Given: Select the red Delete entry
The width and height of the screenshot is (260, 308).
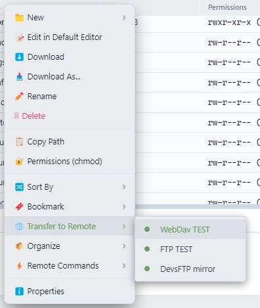Looking at the screenshot, I should (70, 116).
